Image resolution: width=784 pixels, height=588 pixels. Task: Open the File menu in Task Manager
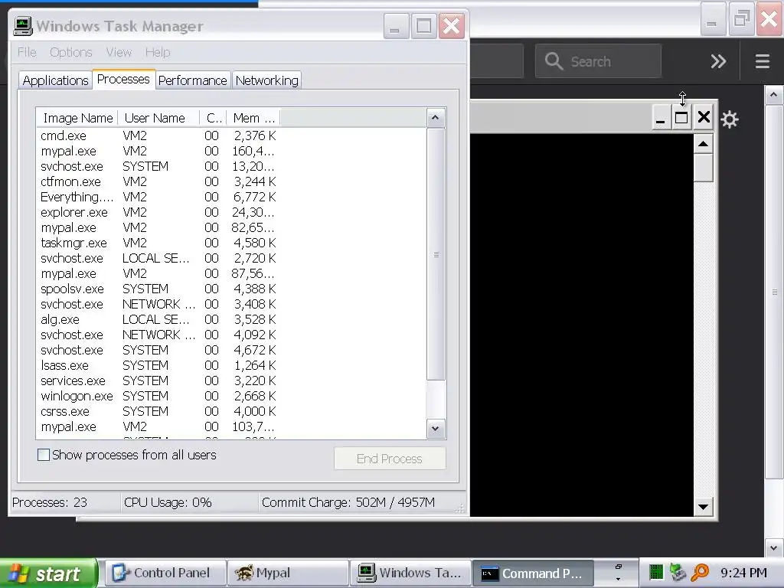tap(27, 52)
